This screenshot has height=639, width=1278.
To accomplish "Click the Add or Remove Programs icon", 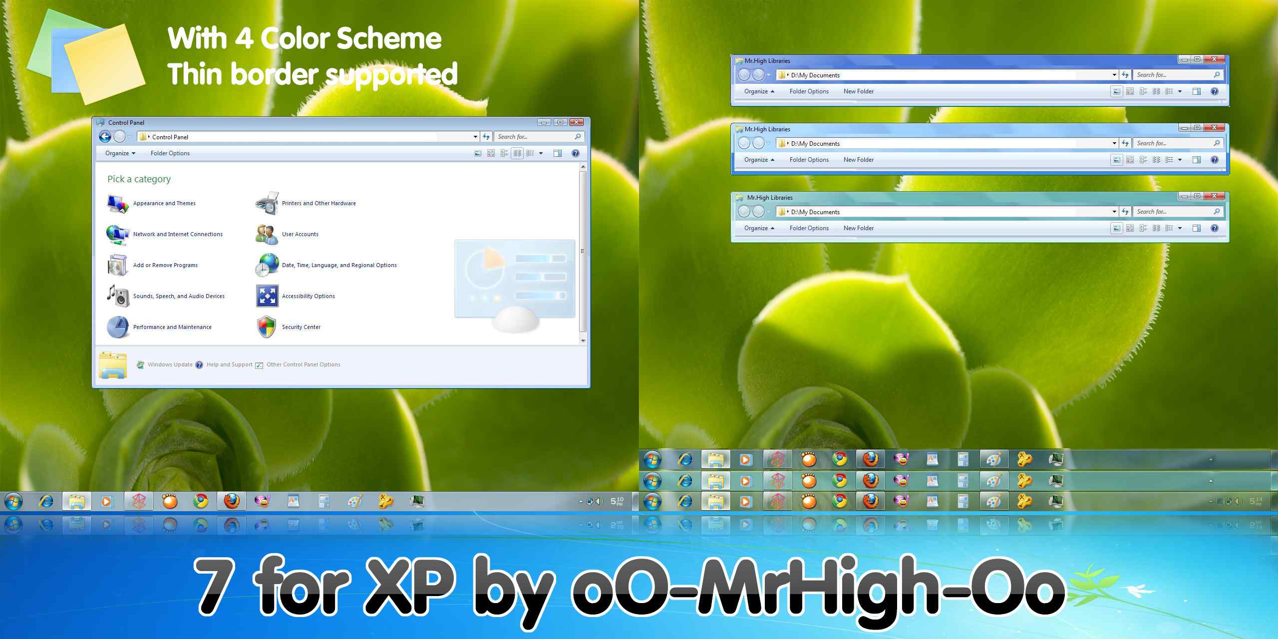I will (116, 264).
